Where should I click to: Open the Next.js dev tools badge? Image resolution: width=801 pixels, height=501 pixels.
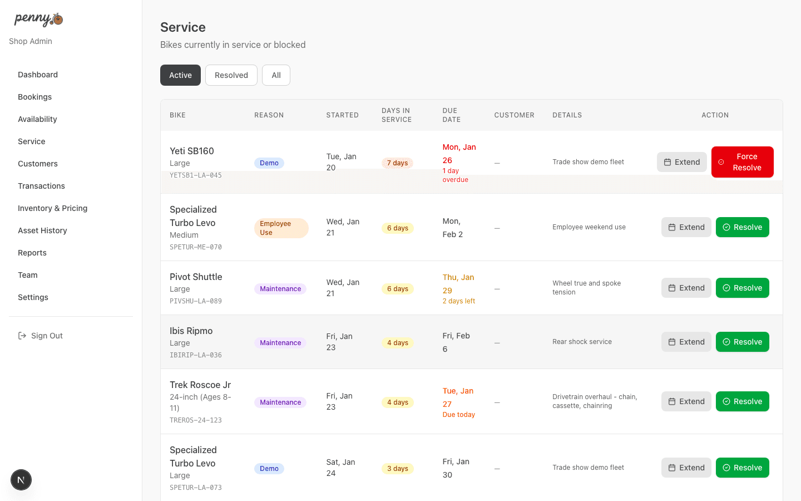(21, 480)
